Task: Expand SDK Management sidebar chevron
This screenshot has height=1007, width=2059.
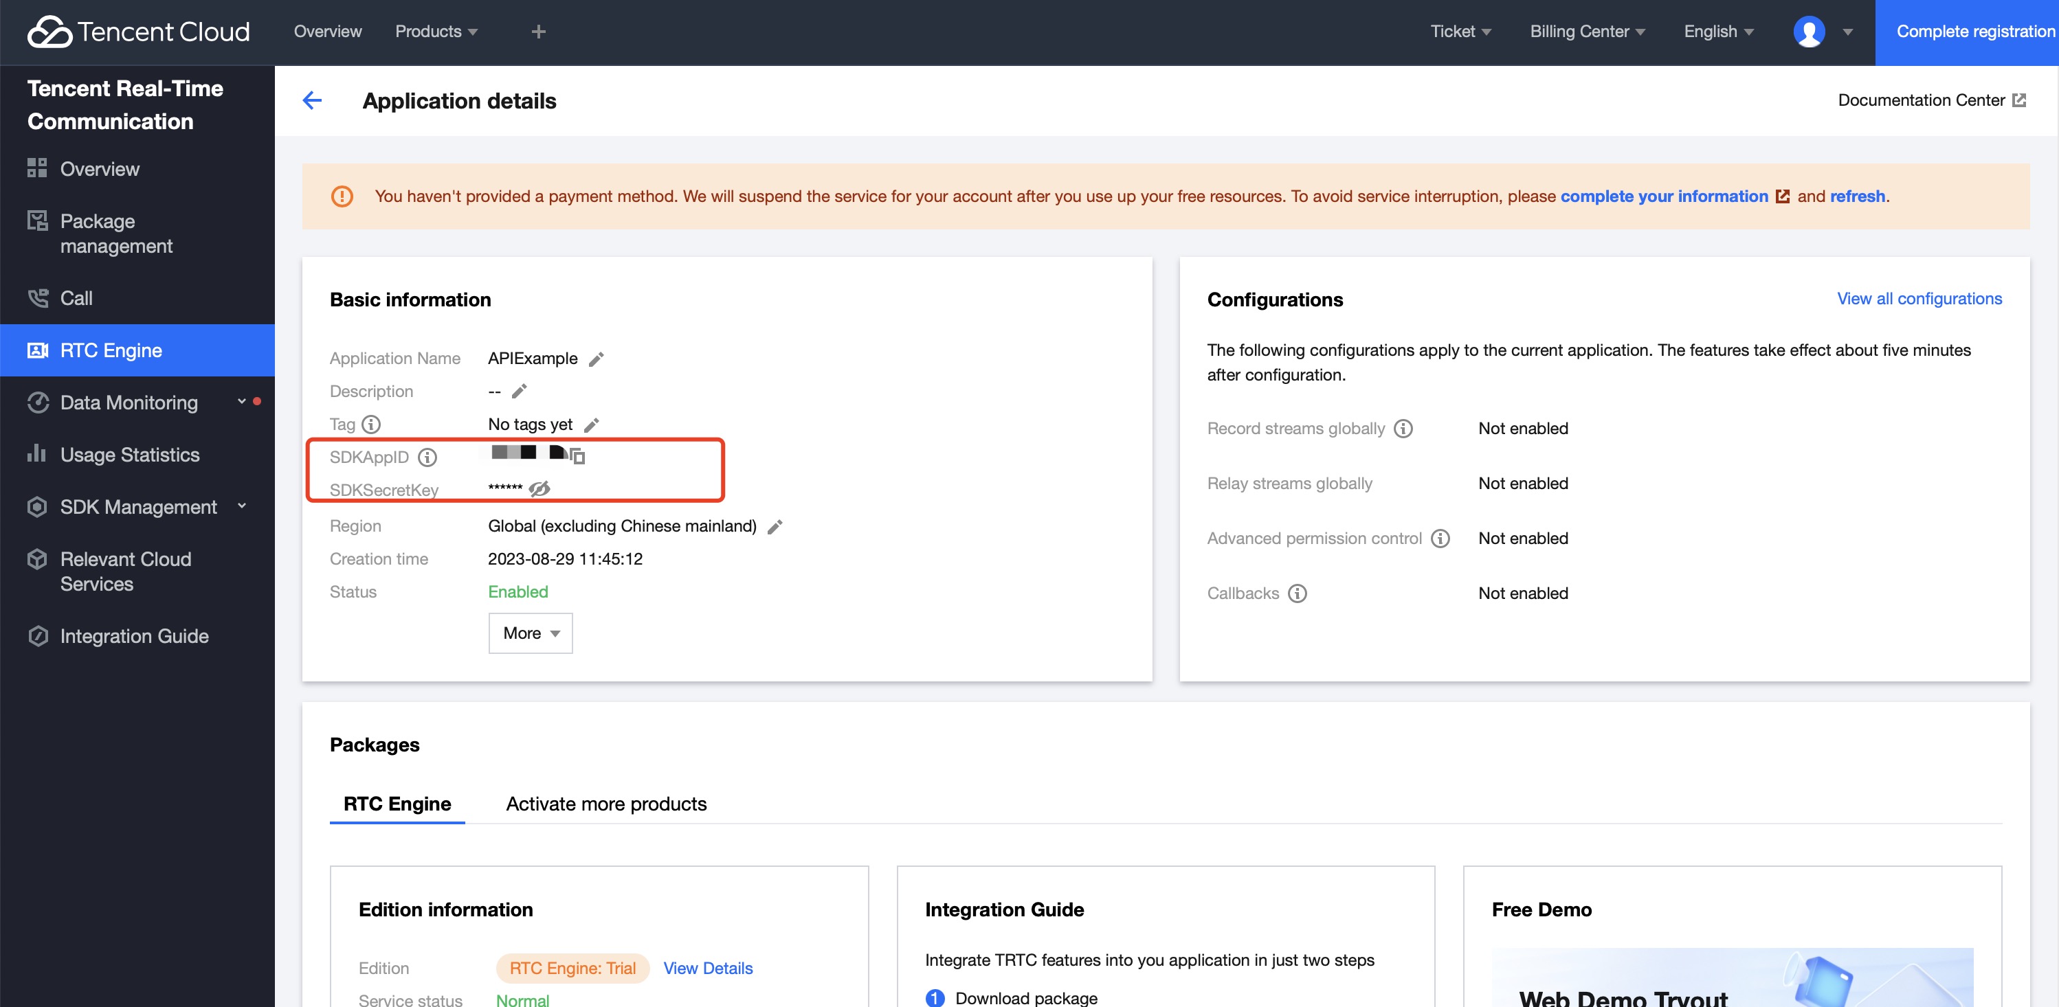Action: 241,506
